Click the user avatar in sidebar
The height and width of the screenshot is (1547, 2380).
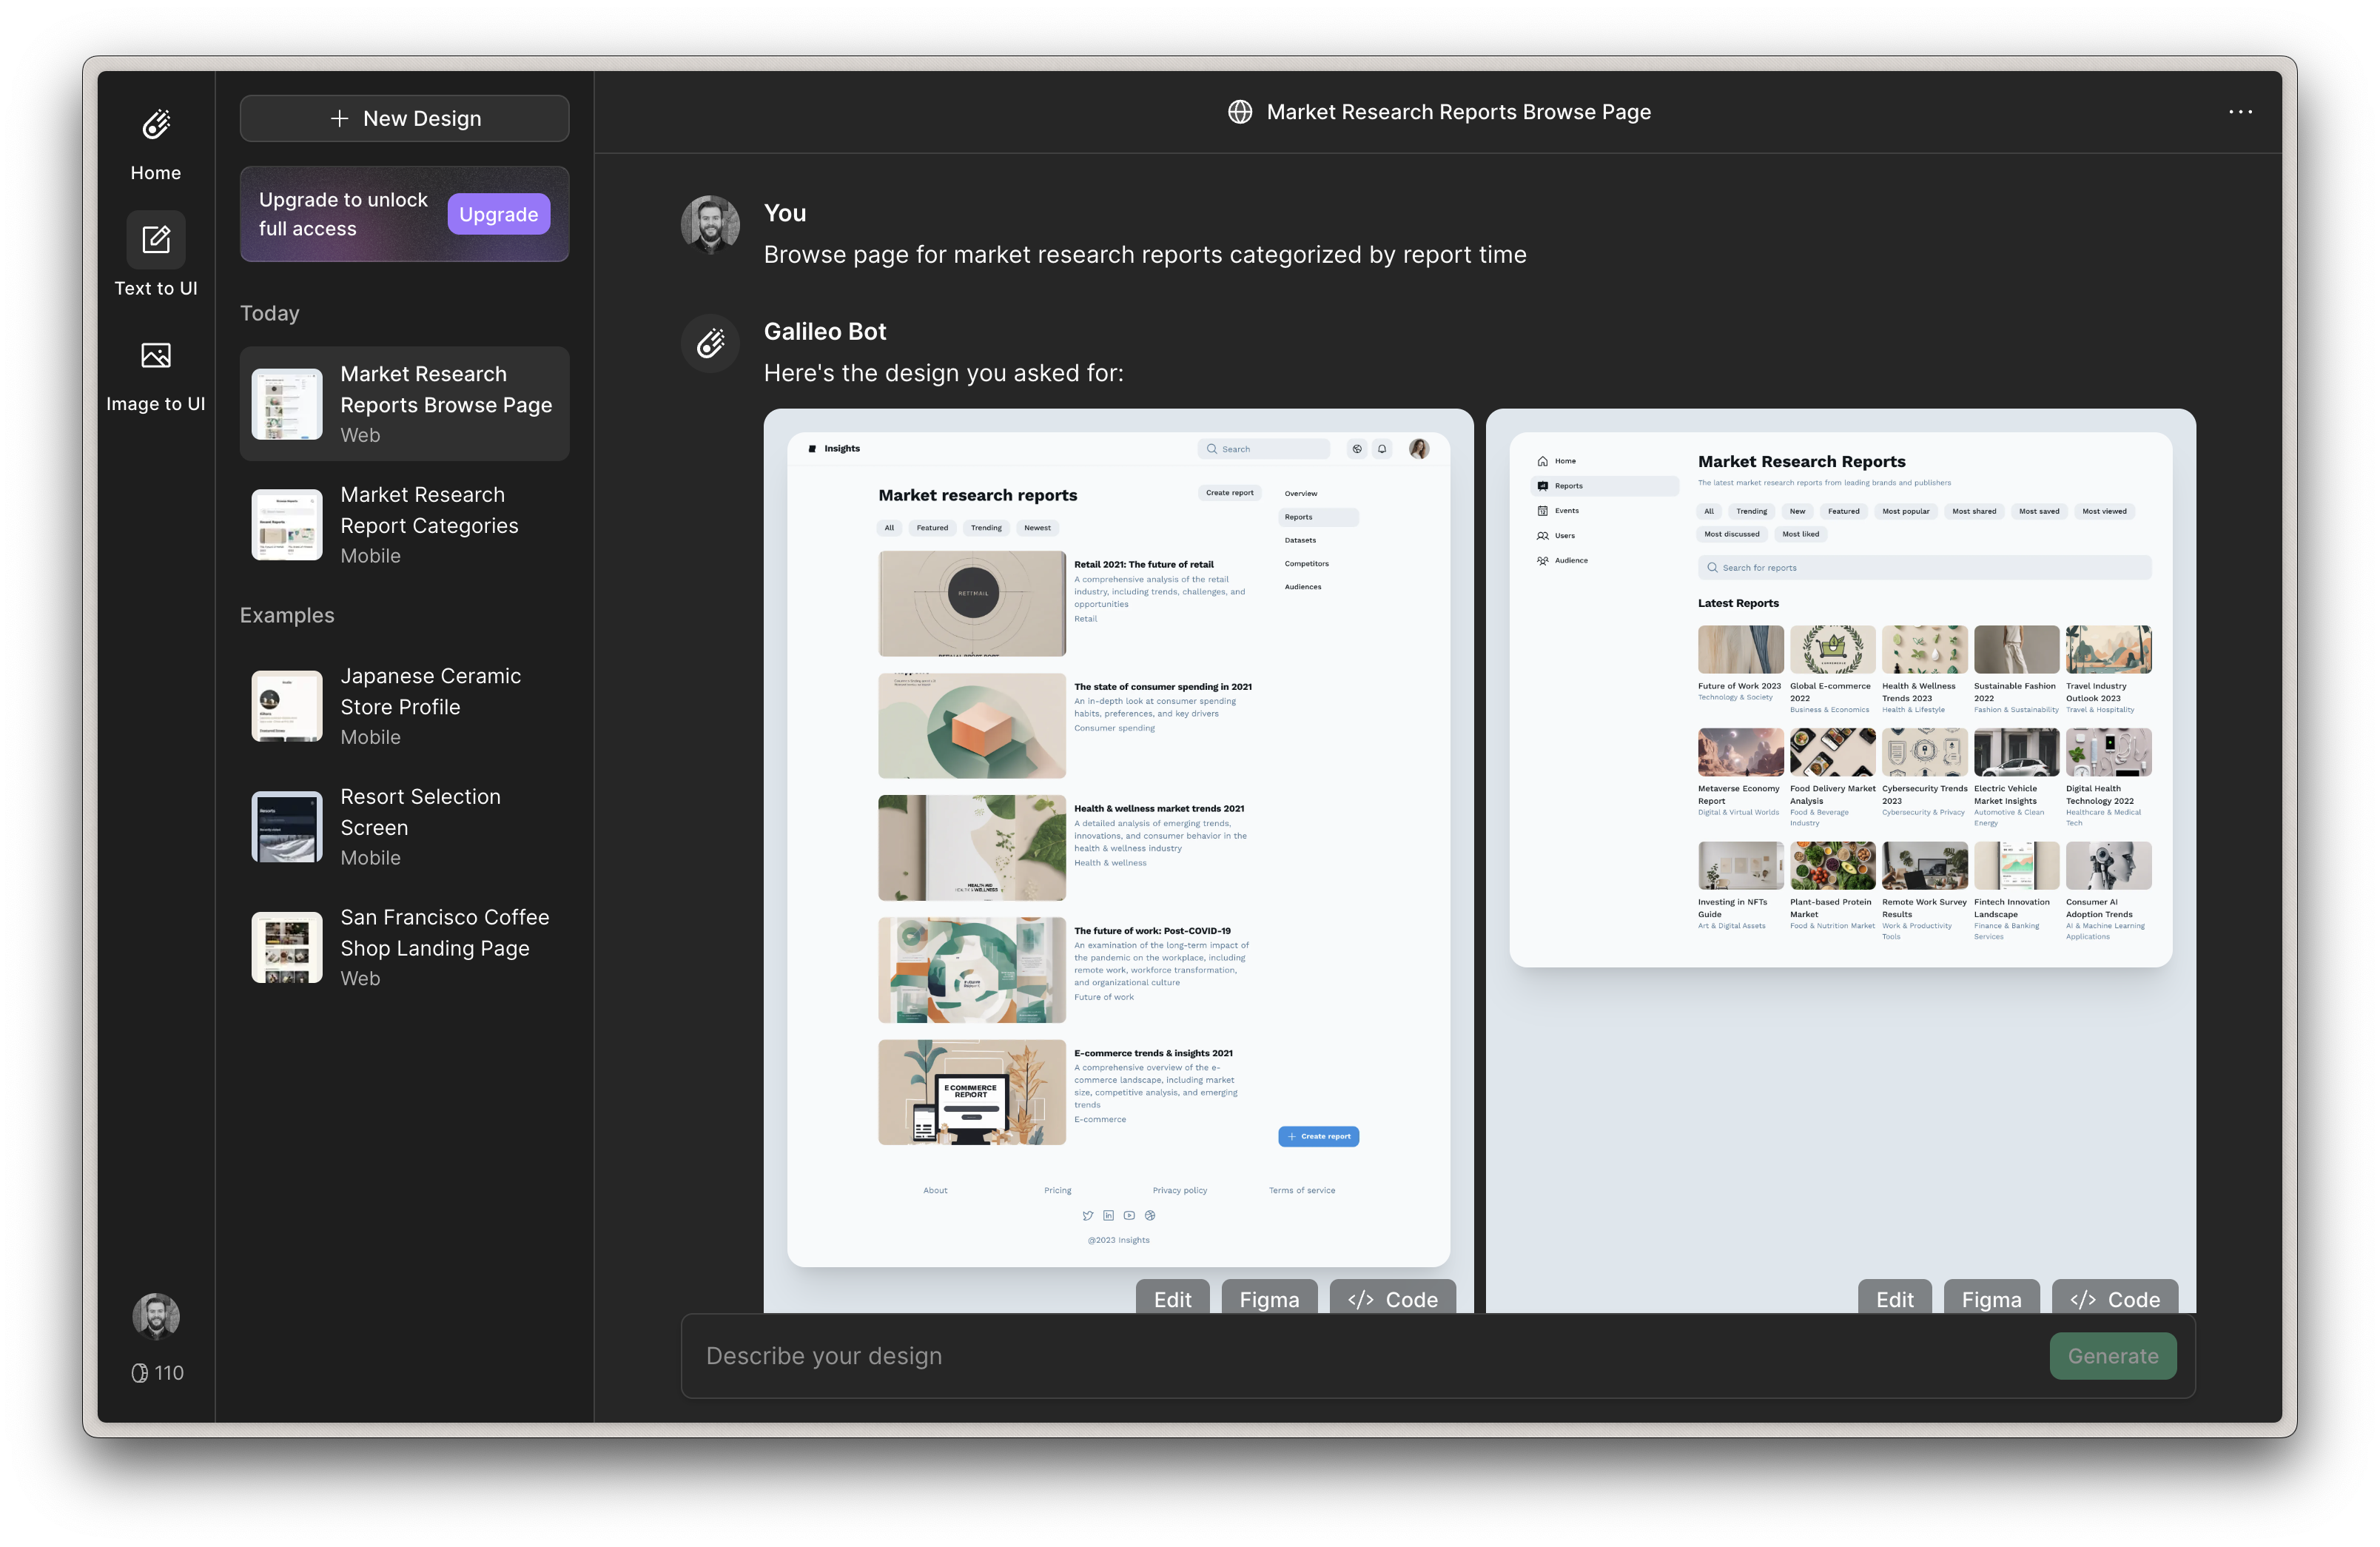[156, 1316]
